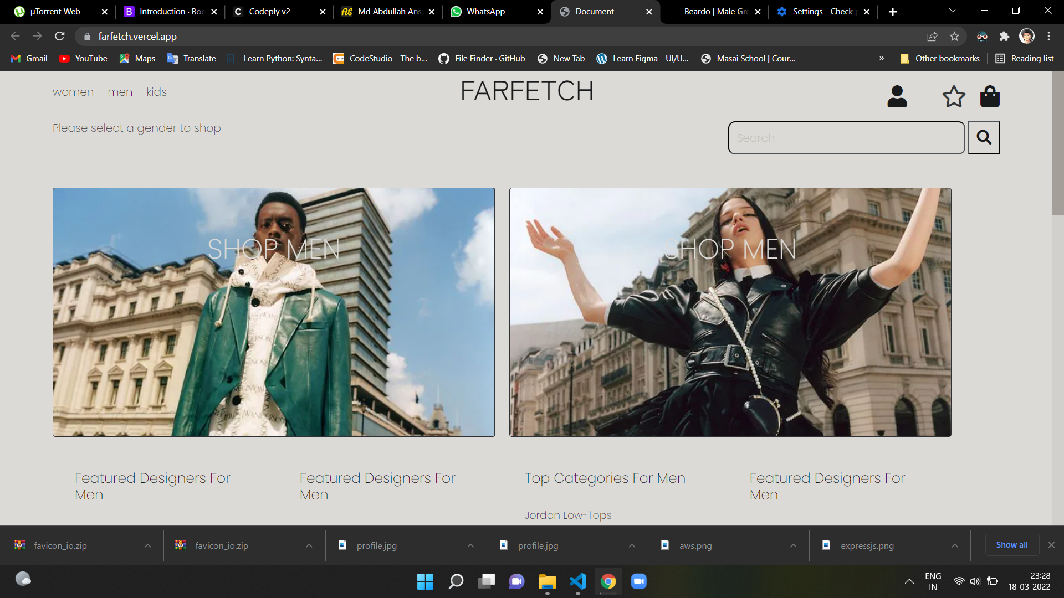Click the farfetch.vercel.app address bar
1064x598 pixels.
[x=137, y=36]
